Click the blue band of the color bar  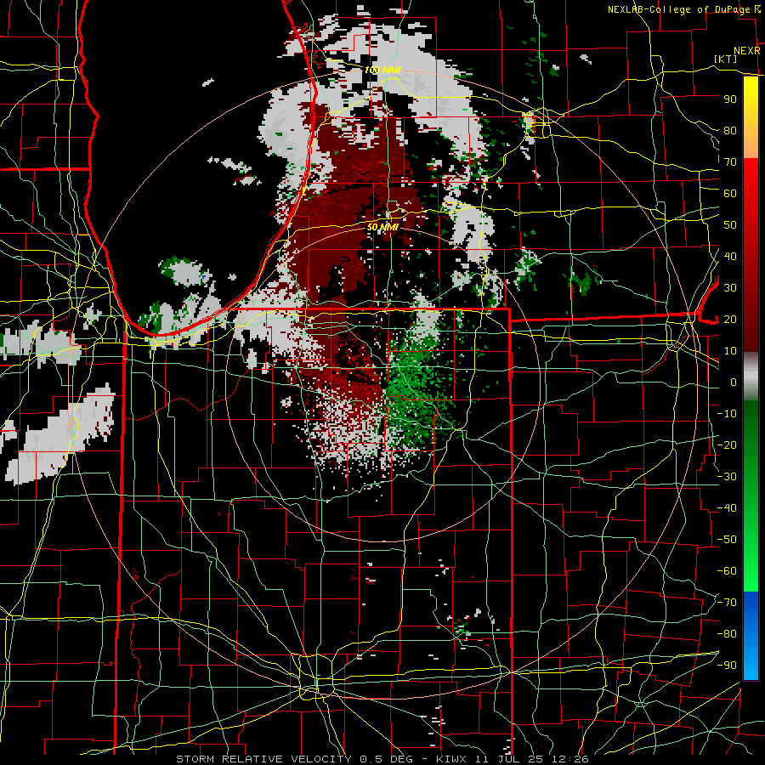[x=751, y=635]
